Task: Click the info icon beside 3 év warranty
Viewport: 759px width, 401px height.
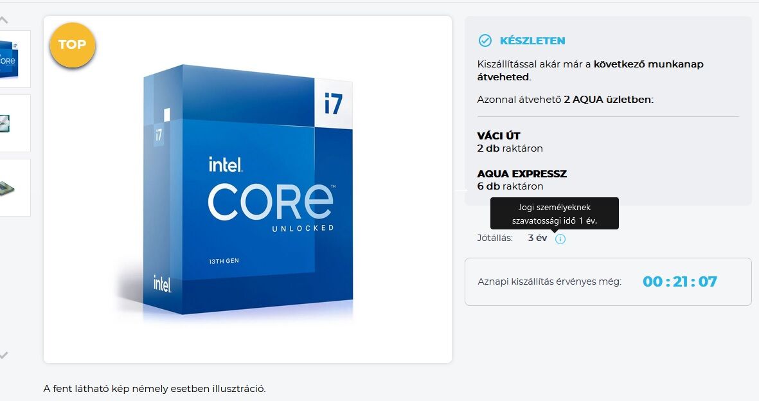Action: click(560, 239)
